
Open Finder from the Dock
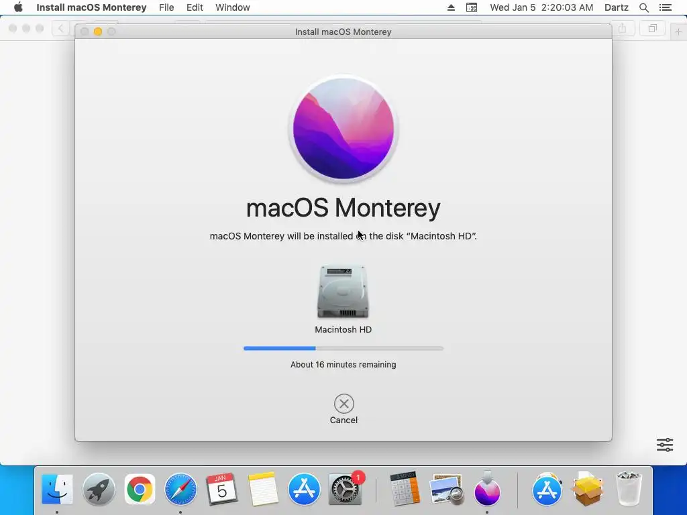57,489
